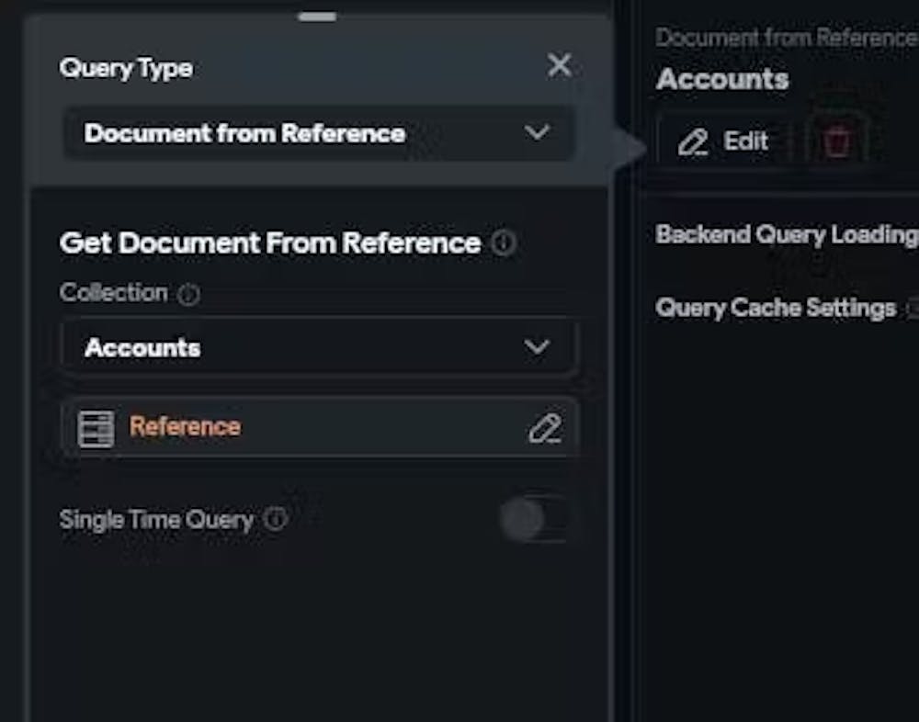Expand the Accounts collection dropdown
The height and width of the screenshot is (722, 919).
tap(318, 347)
